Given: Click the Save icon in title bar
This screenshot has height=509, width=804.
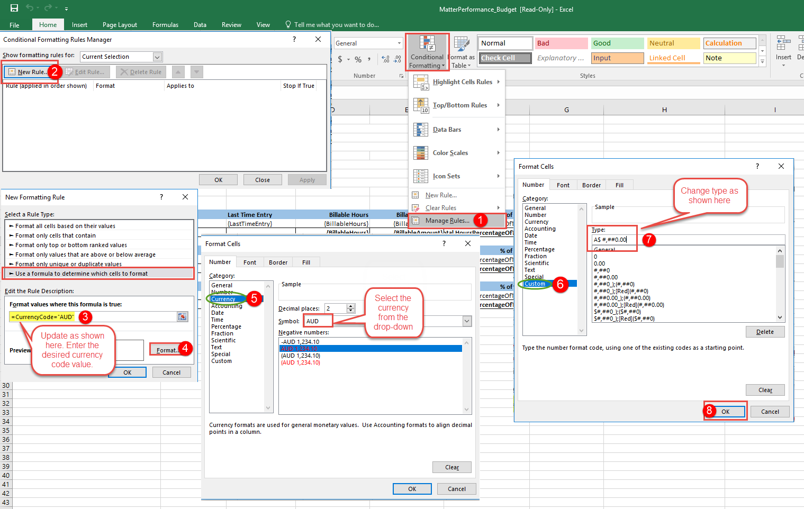Looking at the screenshot, I should pos(14,8).
